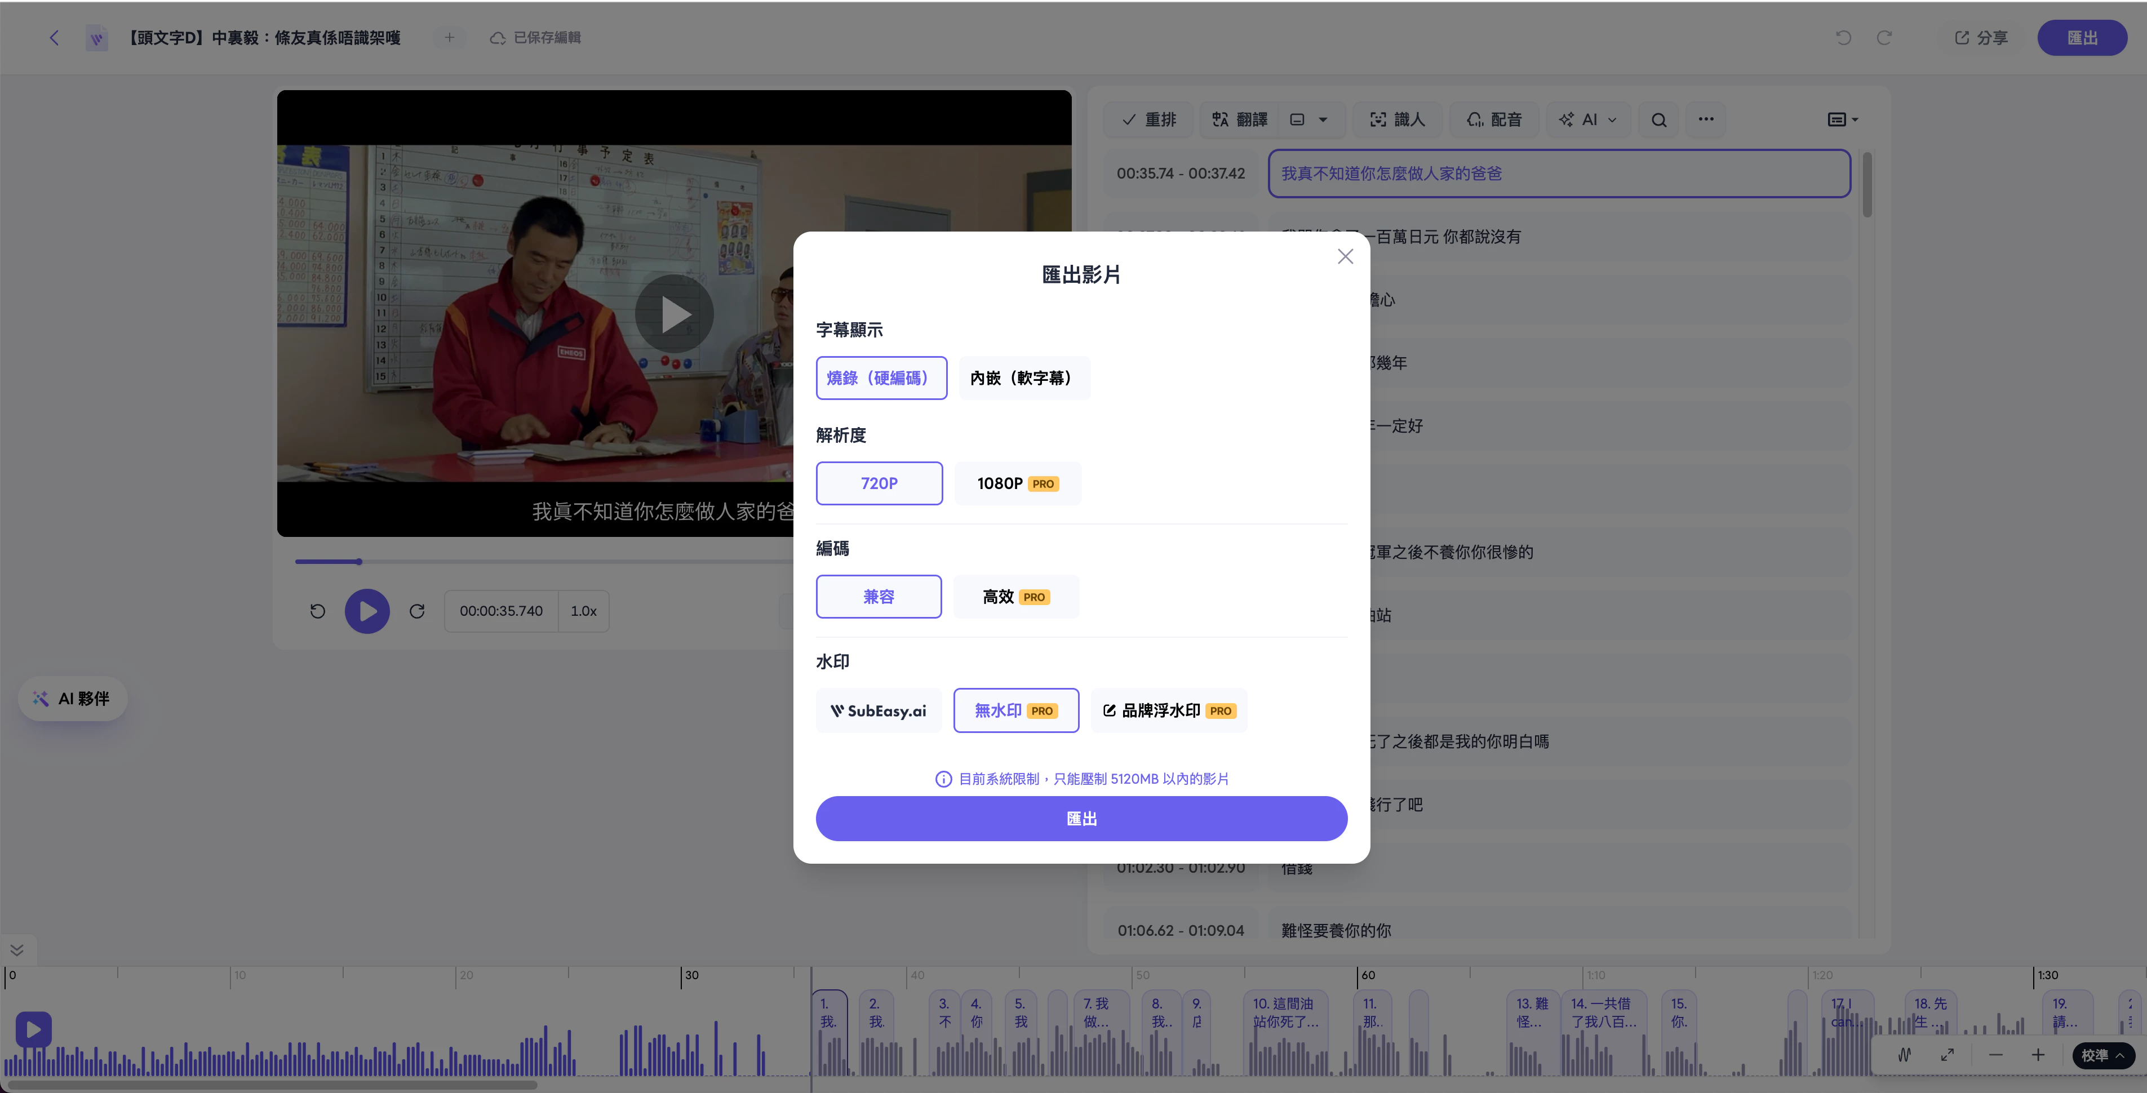Image resolution: width=2147 pixels, height=1093 pixels.
Task: Select 品牌浮水印 PRO option
Action: [1169, 710]
